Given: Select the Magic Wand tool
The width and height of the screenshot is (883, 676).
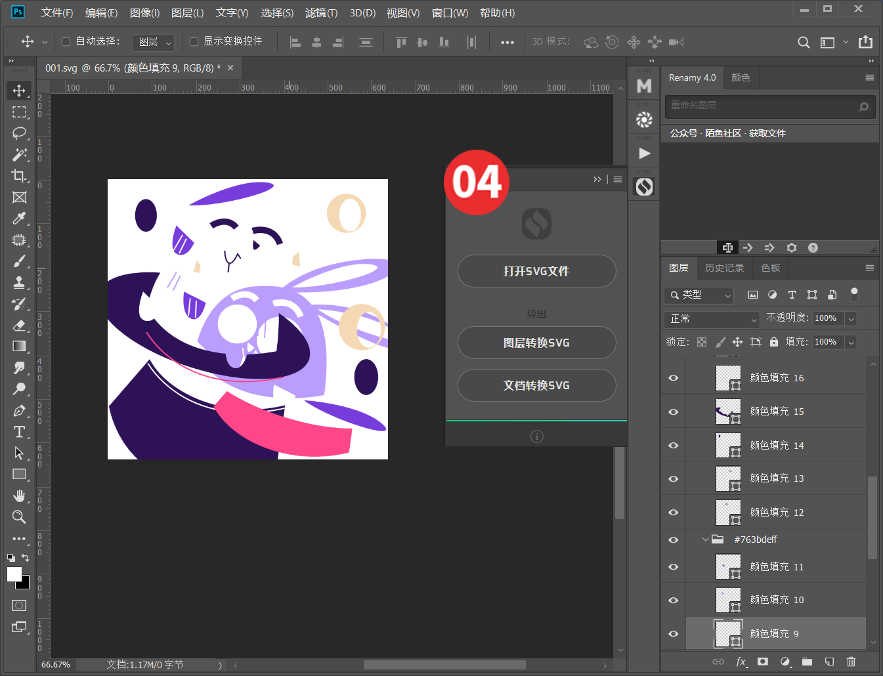Looking at the screenshot, I should [x=19, y=155].
